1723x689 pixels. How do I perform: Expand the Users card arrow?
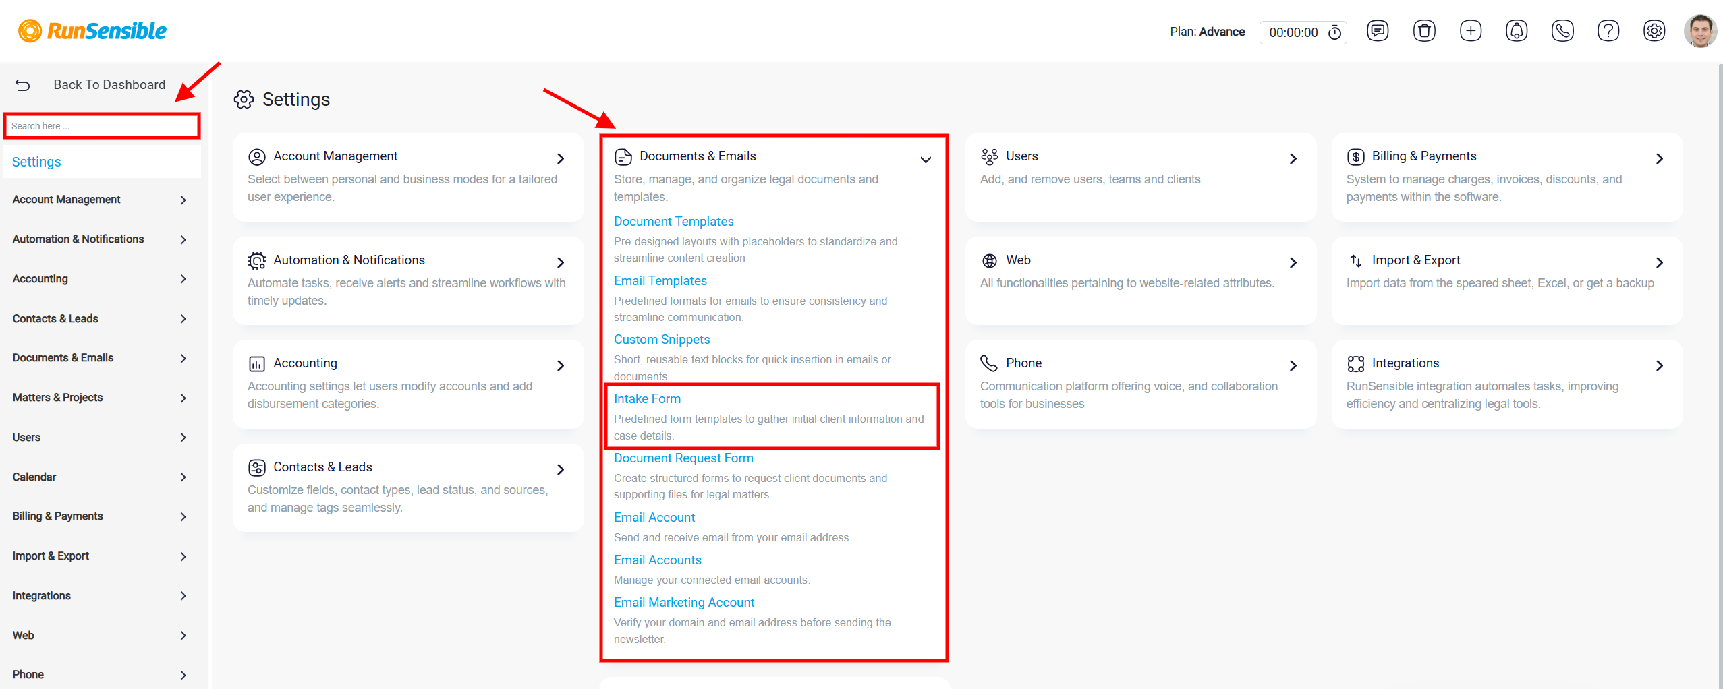click(1293, 159)
